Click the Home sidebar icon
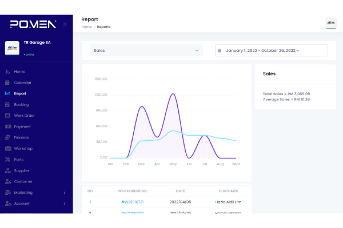This screenshot has height=228, width=343. pyautogui.click(x=7, y=72)
